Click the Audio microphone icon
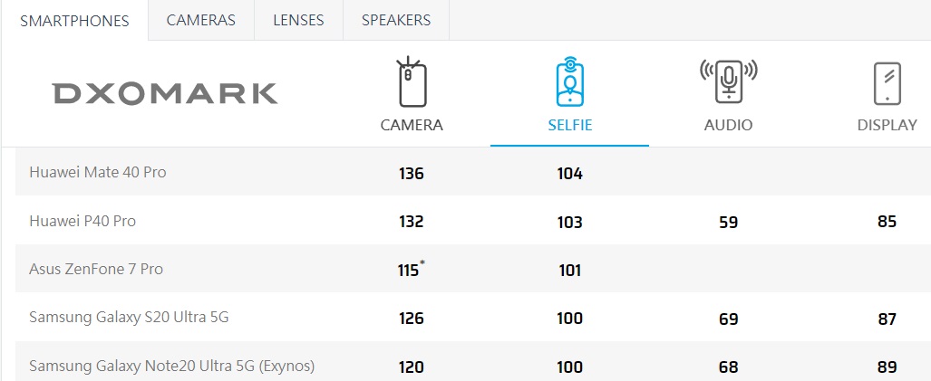Image resolution: width=931 pixels, height=381 pixels. point(728,83)
